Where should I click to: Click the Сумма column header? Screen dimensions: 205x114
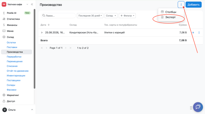tap(183, 25)
